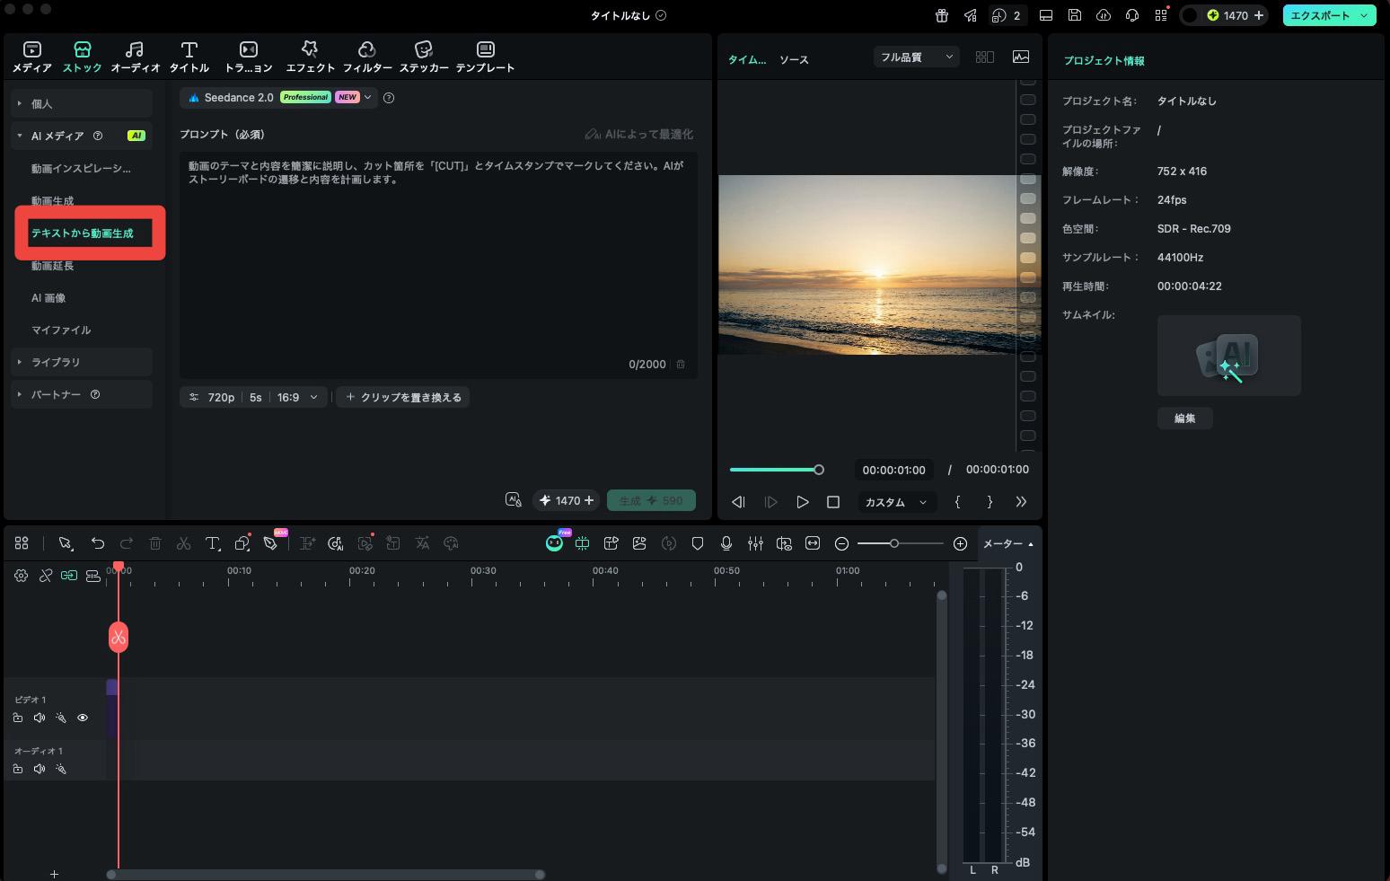This screenshot has height=881, width=1390.
Task: Undo with the timeline undo arrow
Action: click(98, 543)
